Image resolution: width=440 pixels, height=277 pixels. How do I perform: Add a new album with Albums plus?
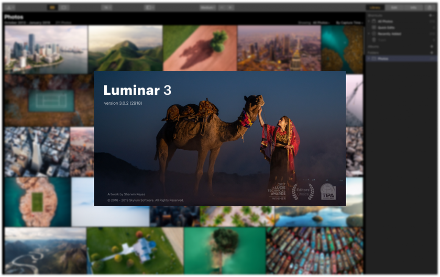[x=432, y=47]
